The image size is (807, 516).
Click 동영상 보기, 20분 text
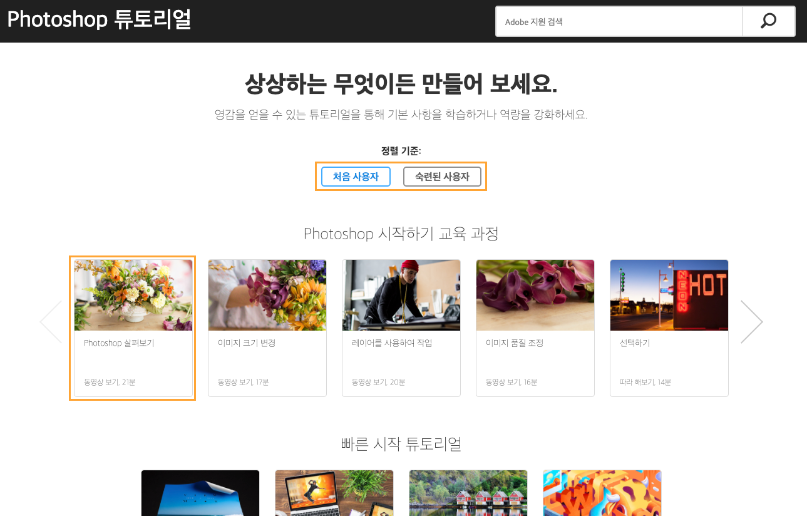pyautogui.click(x=378, y=382)
